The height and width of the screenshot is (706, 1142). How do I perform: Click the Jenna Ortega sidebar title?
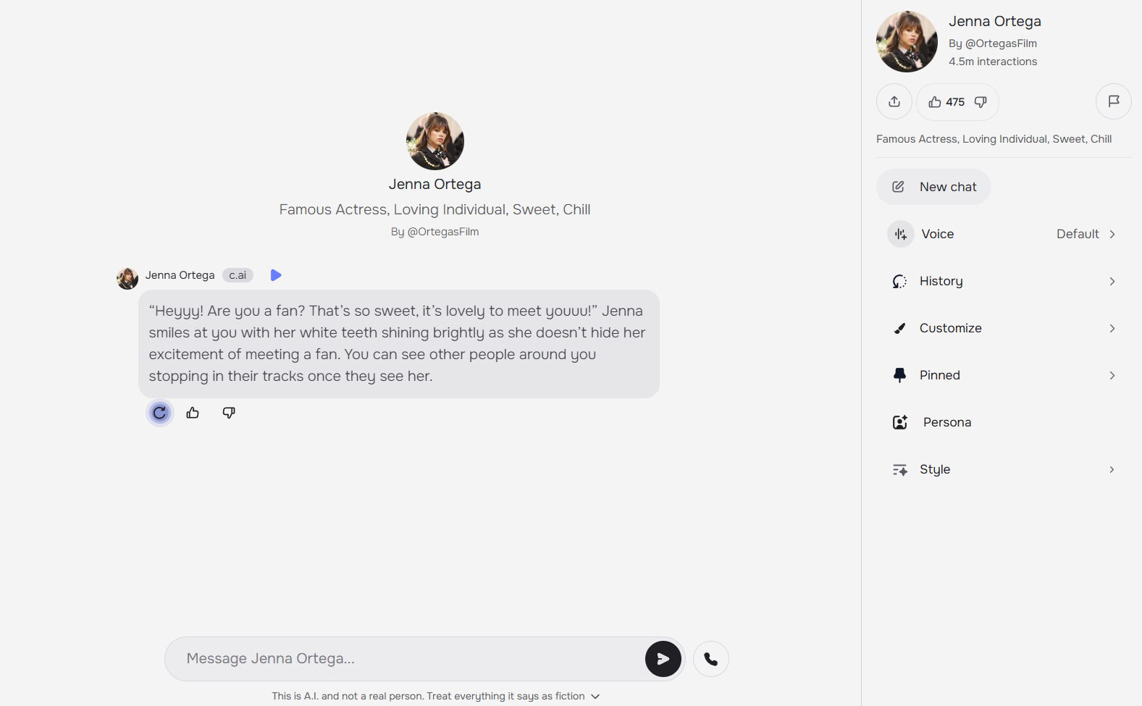click(995, 22)
